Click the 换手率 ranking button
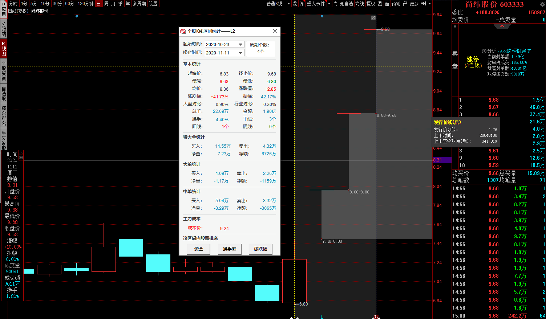 tap(230, 249)
